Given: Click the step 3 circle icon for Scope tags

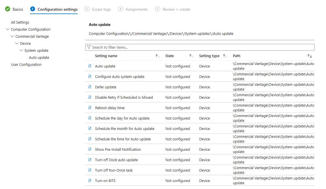Looking at the screenshot, I should tap(87, 9).
